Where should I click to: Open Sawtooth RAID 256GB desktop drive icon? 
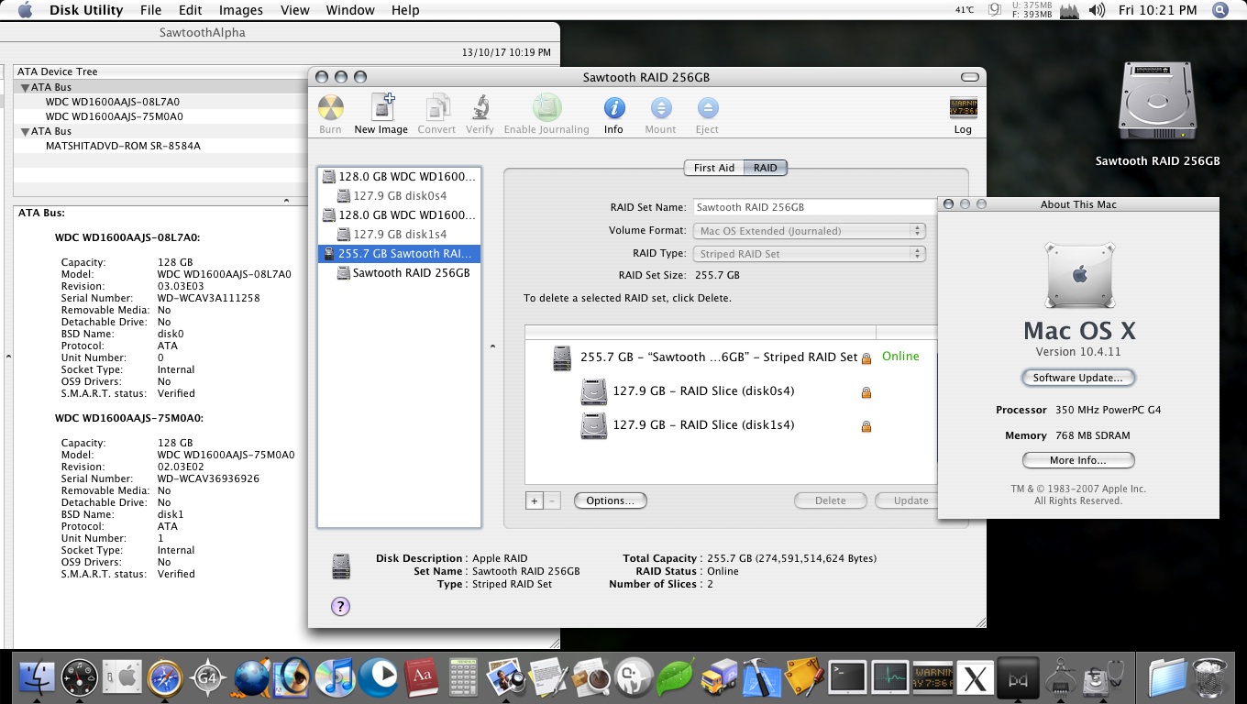pyautogui.click(x=1157, y=103)
